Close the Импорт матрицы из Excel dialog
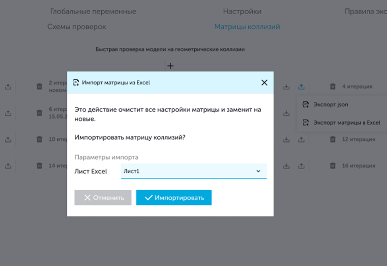Image resolution: width=387 pixels, height=266 pixels. pyautogui.click(x=264, y=83)
